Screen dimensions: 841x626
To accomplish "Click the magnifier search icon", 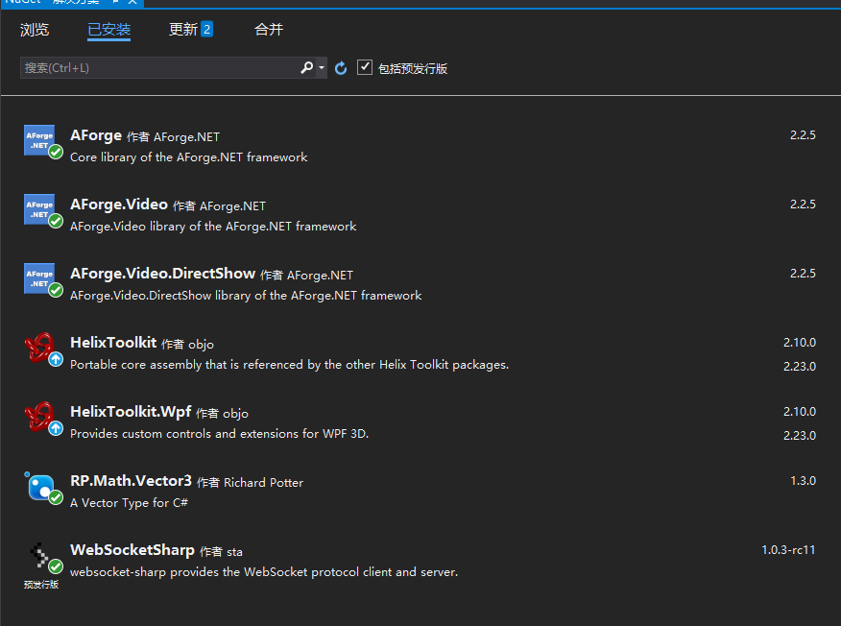I will click(x=307, y=67).
